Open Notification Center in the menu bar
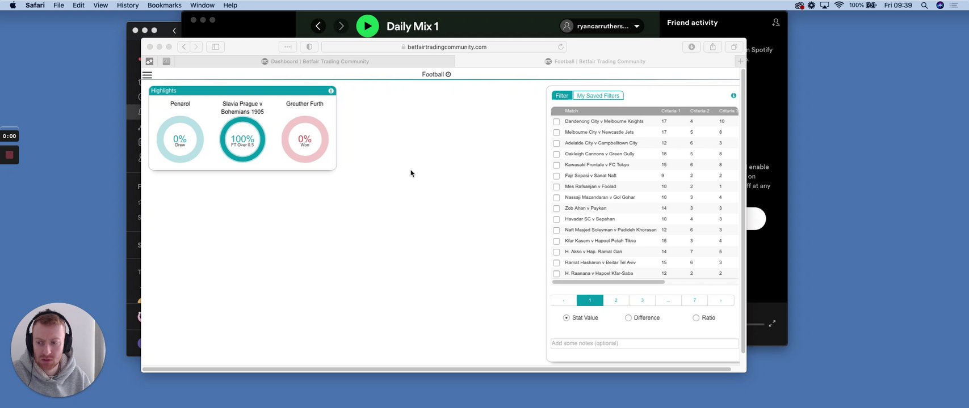 [x=954, y=5]
